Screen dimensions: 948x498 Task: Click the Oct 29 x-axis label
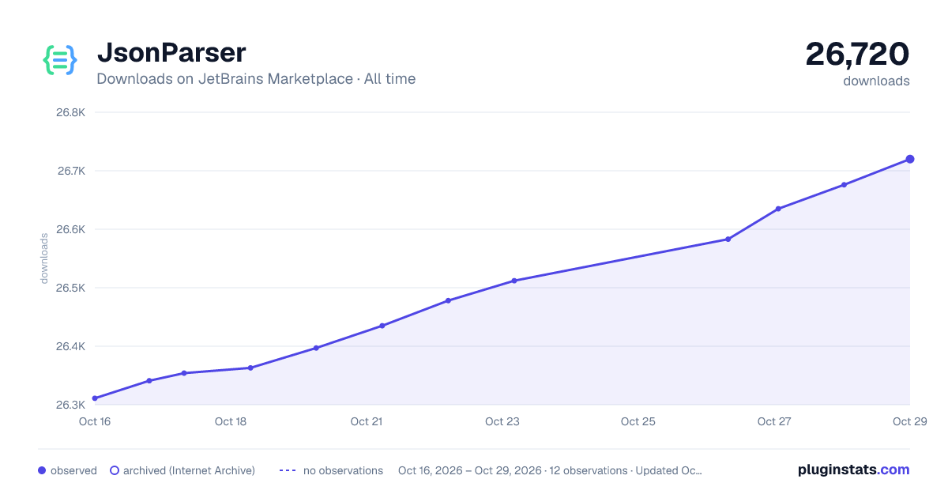(908, 421)
